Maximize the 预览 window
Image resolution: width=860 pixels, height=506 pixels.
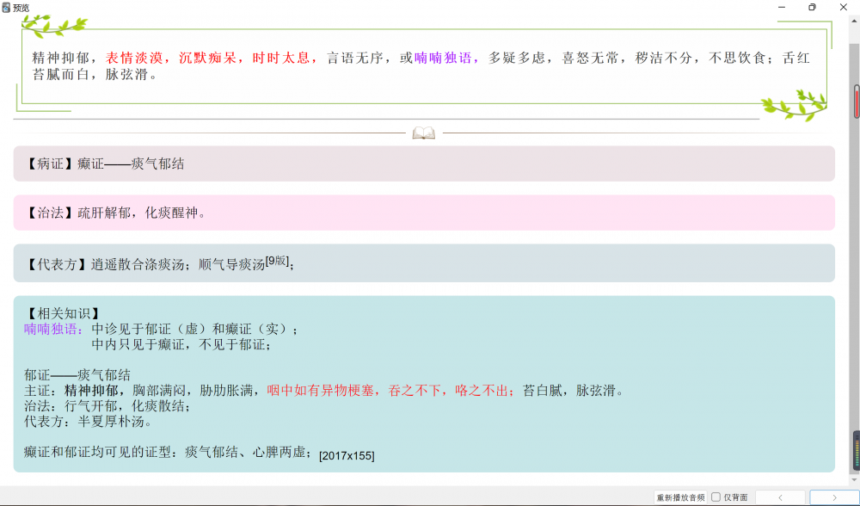pos(813,7)
